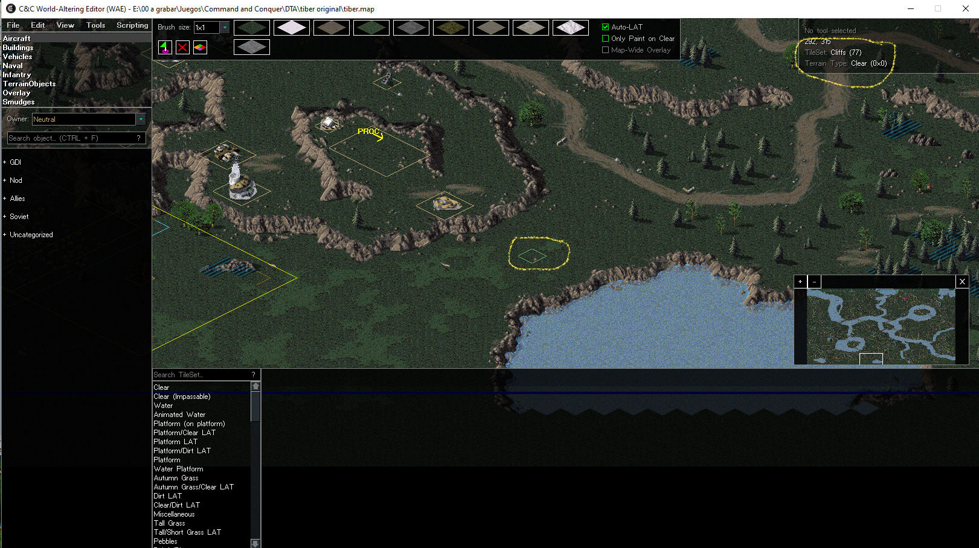
Task: Open the Tools menu
Action: coord(95,25)
